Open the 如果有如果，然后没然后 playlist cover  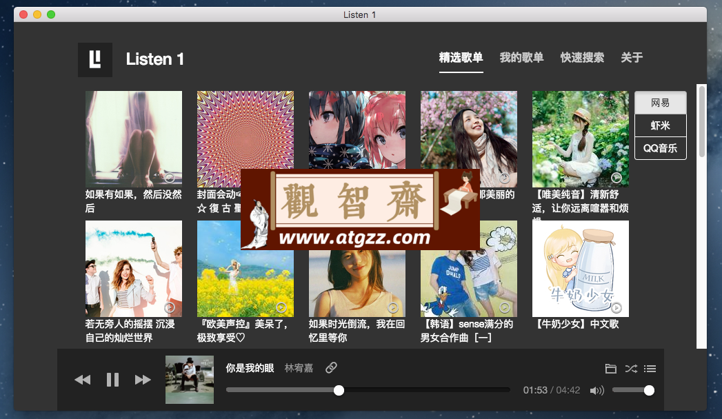click(x=134, y=139)
